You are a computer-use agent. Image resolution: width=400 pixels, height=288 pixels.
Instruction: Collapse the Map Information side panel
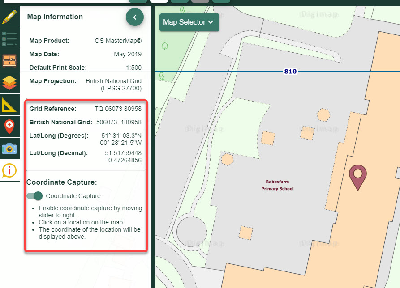(x=135, y=17)
